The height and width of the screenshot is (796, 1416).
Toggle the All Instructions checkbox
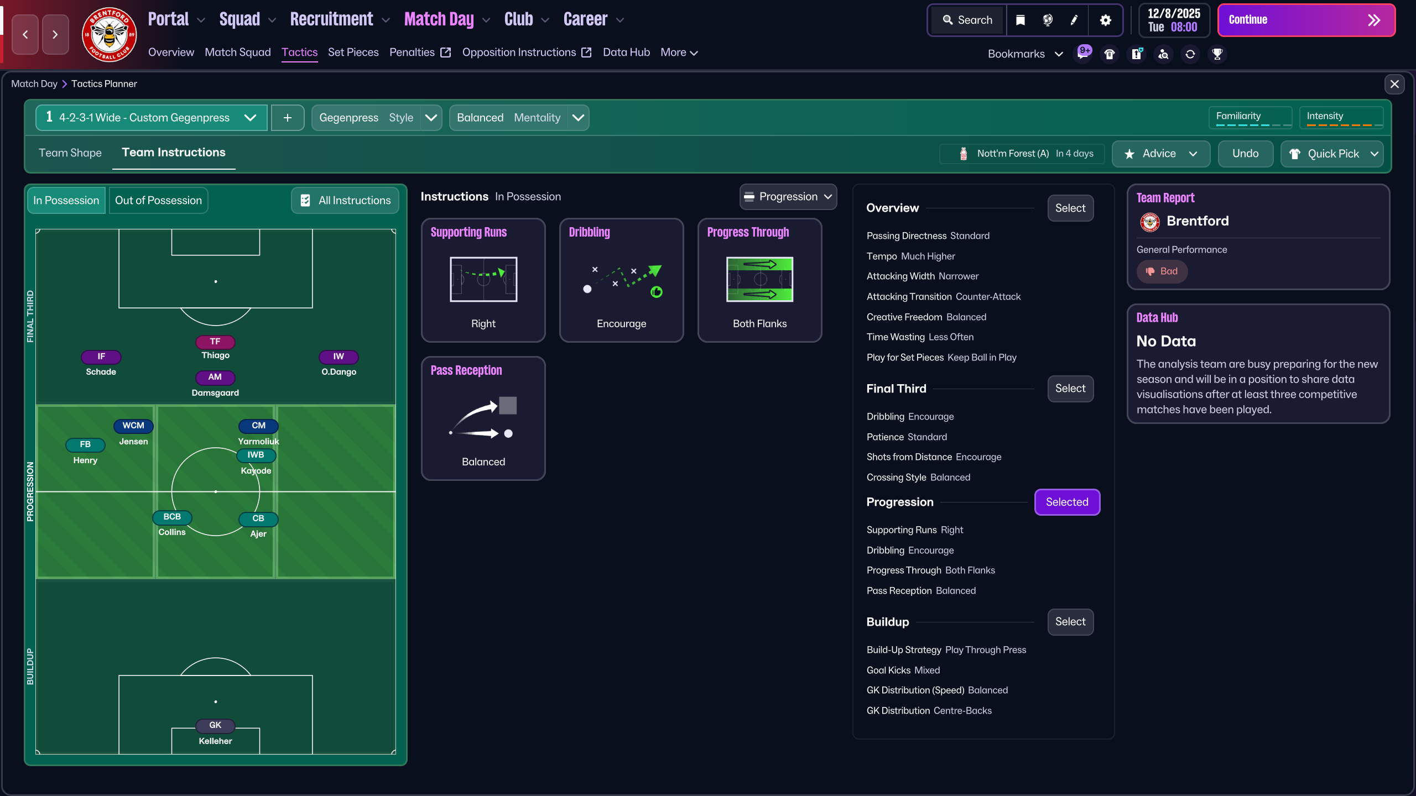[x=345, y=200]
